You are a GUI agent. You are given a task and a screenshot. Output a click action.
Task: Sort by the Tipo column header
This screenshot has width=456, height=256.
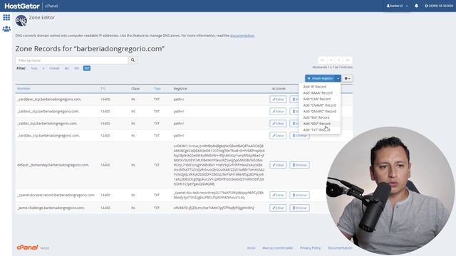tap(157, 88)
